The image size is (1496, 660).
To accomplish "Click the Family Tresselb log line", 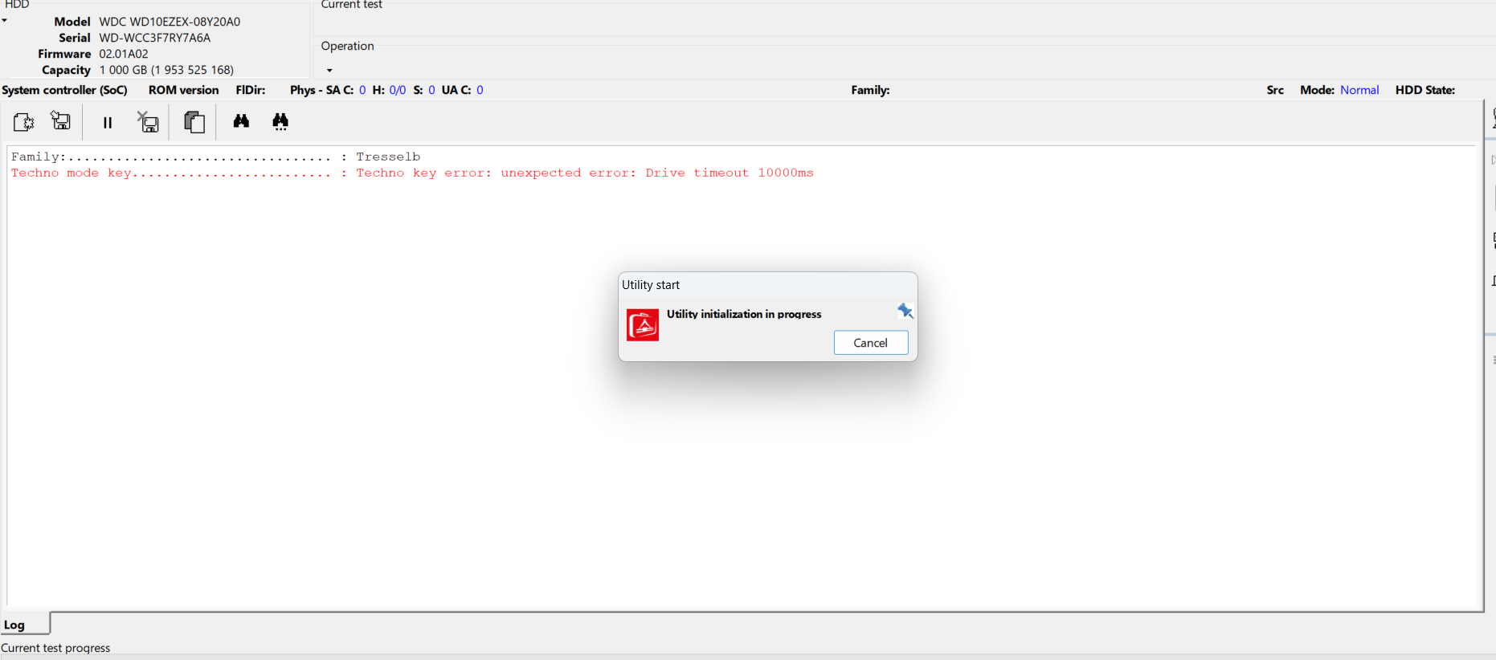I will pos(216,157).
